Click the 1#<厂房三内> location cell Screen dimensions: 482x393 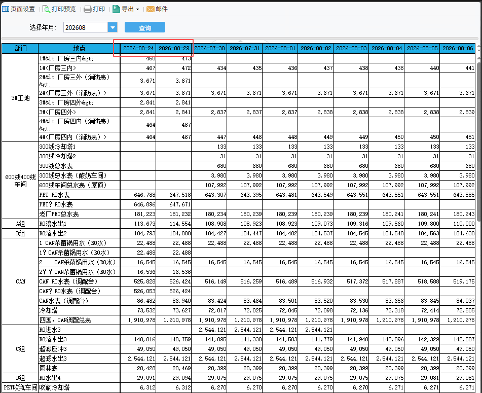point(79,68)
